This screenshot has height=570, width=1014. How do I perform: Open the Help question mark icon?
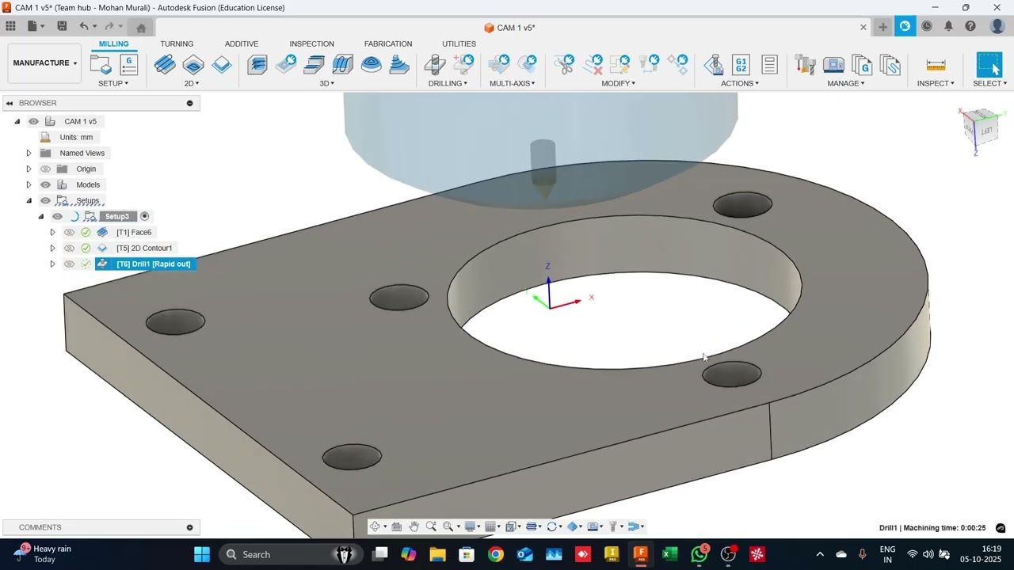[970, 26]
